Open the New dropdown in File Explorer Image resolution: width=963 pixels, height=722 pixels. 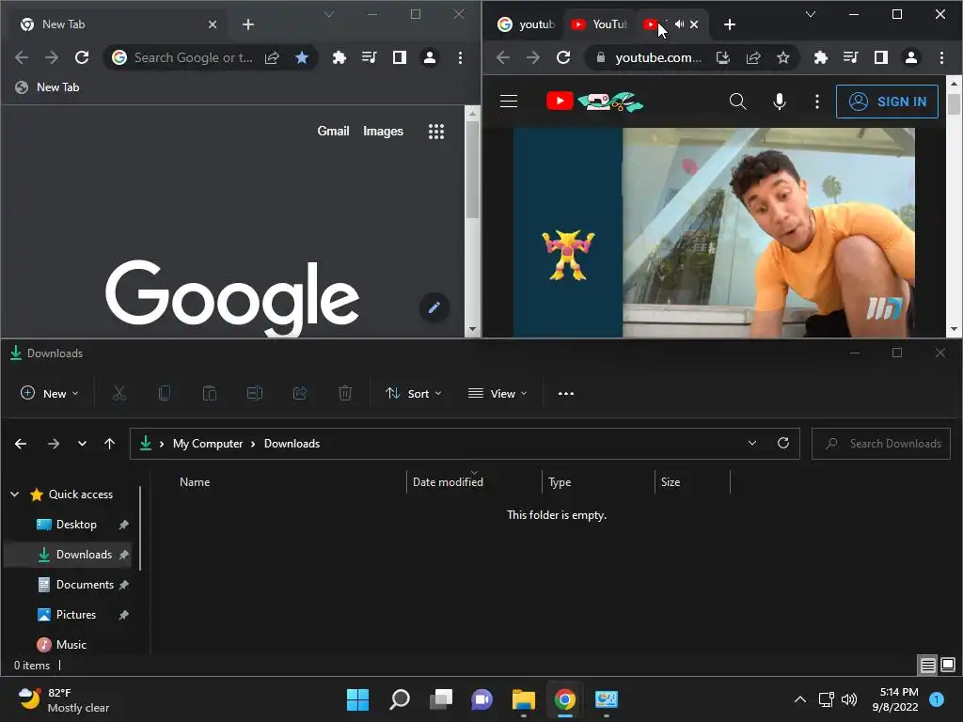point(50,394)
